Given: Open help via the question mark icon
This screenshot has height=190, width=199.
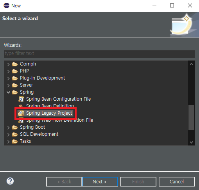Looking at the screenshot, I should click(x=10, y=181).
